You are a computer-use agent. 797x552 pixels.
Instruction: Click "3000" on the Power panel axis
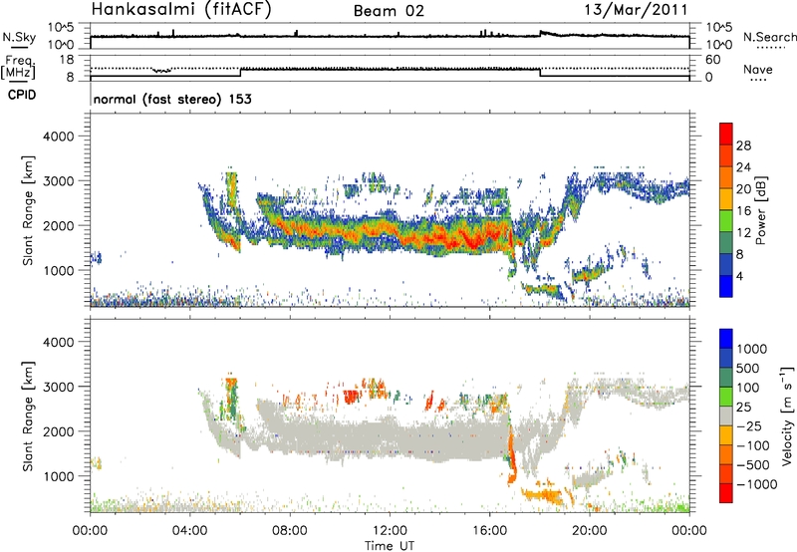tap(58, 181)
